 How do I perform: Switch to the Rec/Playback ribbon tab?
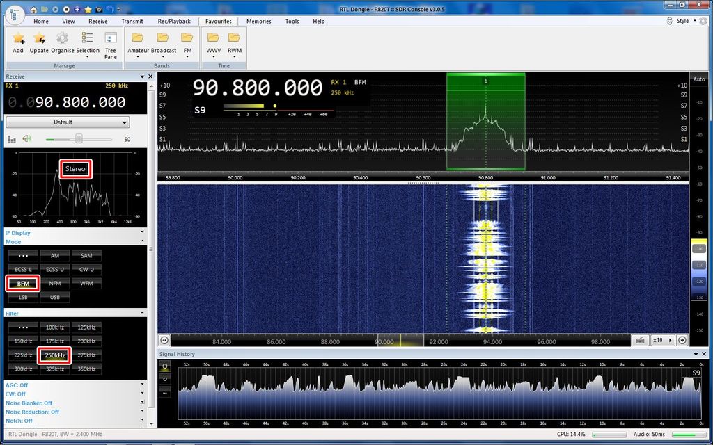(x=174, y=22)
